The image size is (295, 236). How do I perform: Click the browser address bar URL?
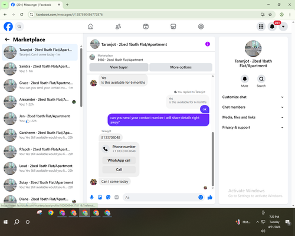pyautogui.click(x=69, y=15)
